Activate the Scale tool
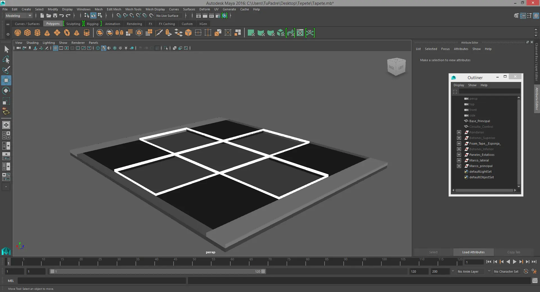 pyautogui.click(x=6, y=101)
